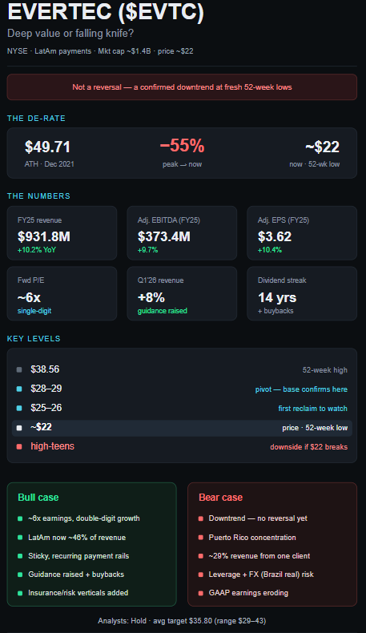The width and height of the screenshot is (366, 633).
Task: Click the gray marker beside $38.56
Action: [x=19, y=370]
